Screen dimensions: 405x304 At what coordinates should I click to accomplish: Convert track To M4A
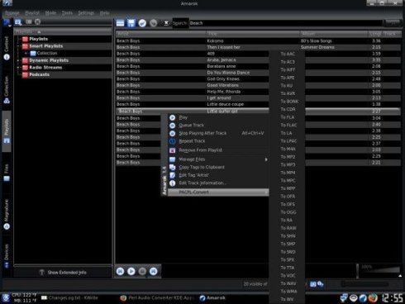[287, 149]
